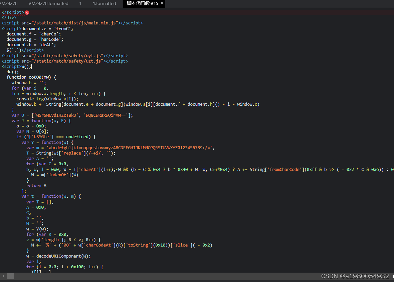394x282 pixels.
Task: Place cursor on document.e = 'fromC' line
Action: click(x=47, y=29)
